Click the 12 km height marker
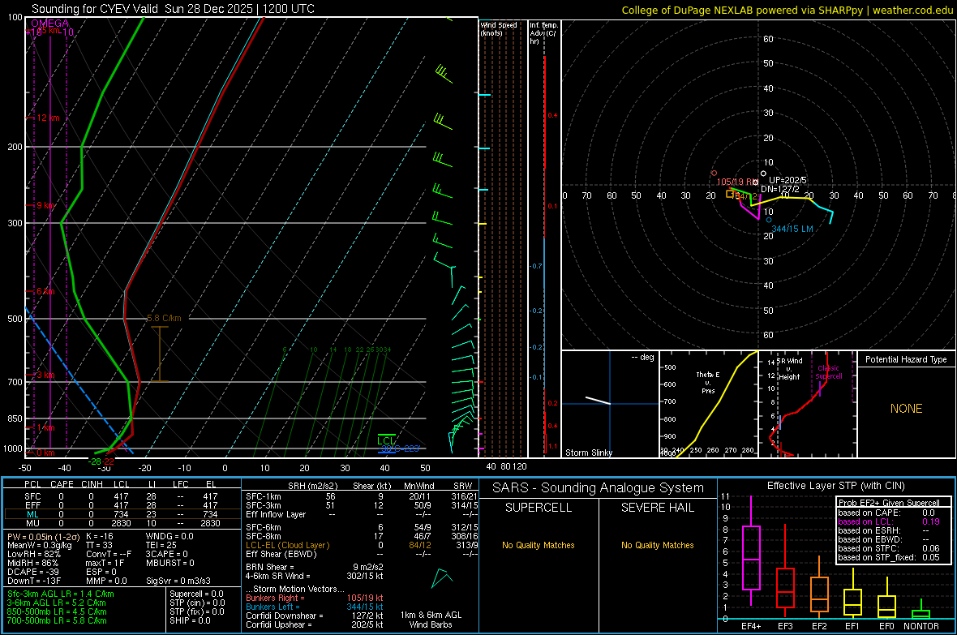Screen dimensions: 957x635 48,118
